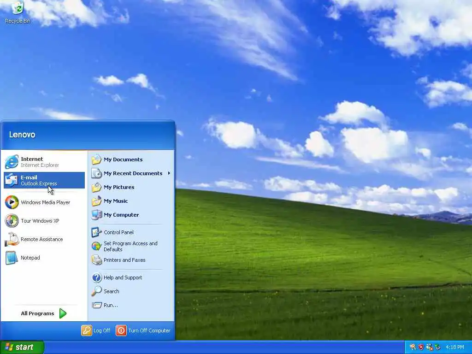472x354 pixels.
Task: Click the green start button
Action: point(22,347)
